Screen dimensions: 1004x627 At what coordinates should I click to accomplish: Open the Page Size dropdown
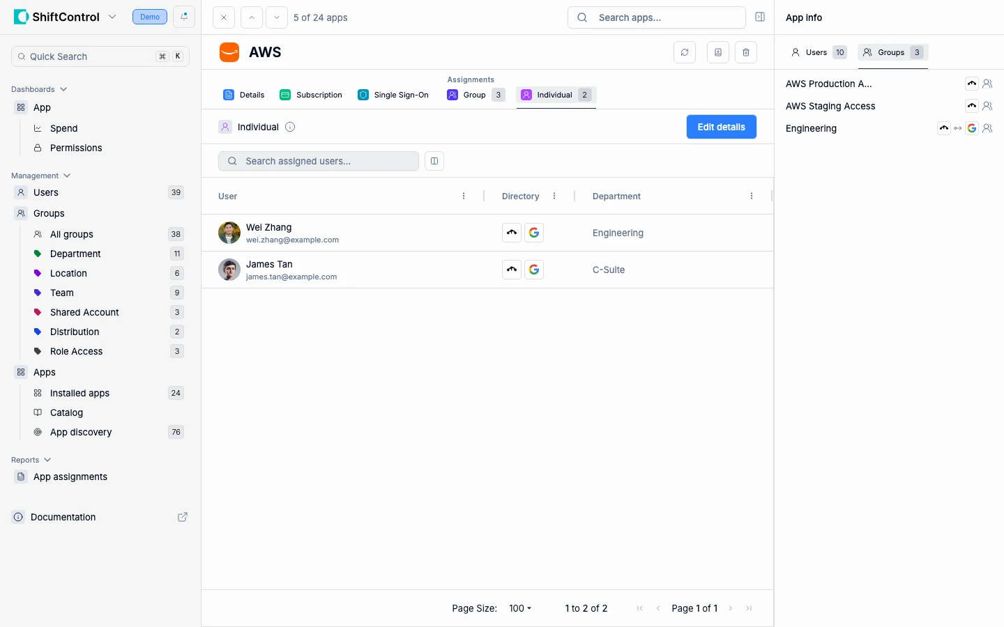(519, 608)
